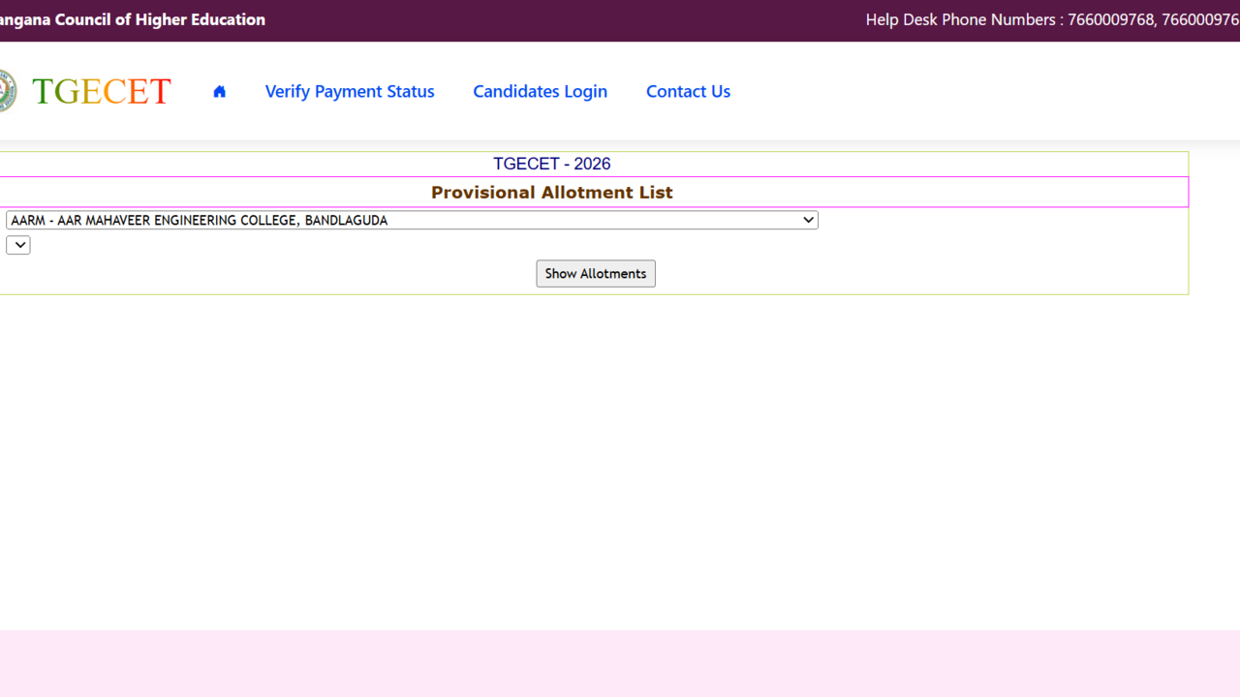Screen dimensions: 1240x697
Task: Click Show Allotments button
Action: pos(596,273)
